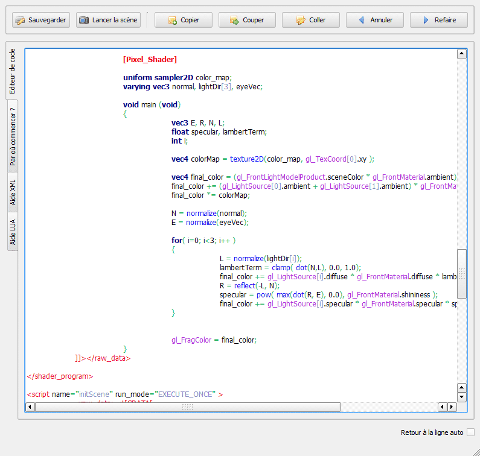480x456 pixels.
Task: Click the horizontal scroll right arrow at far right
Action: 452,407
